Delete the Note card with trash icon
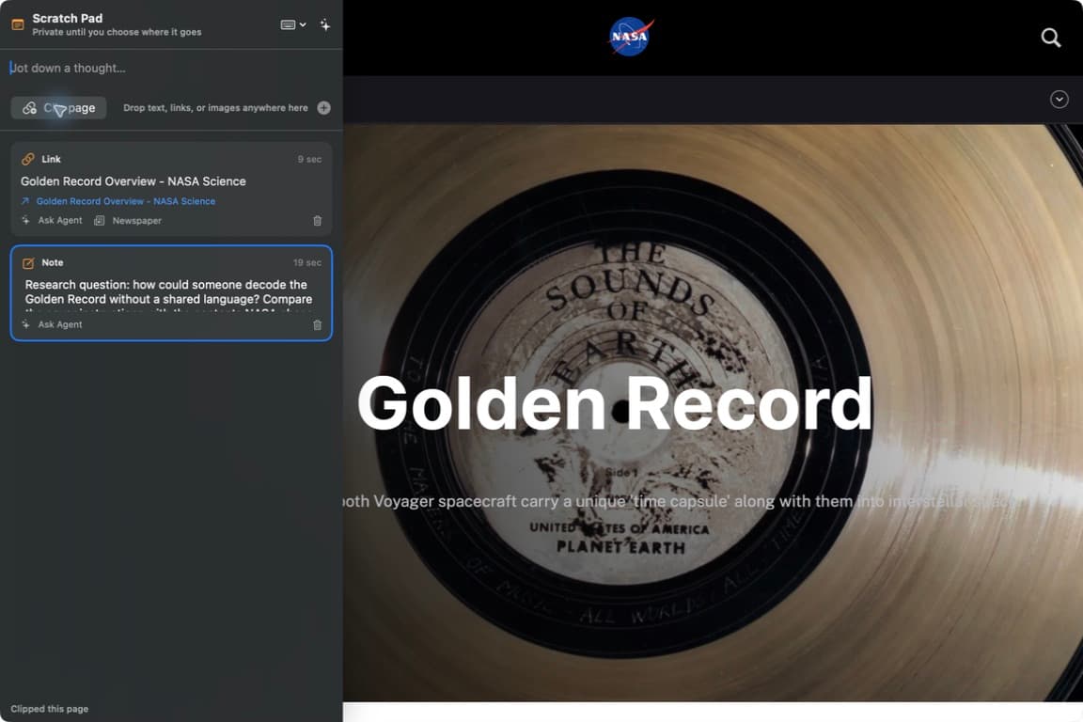Screen dimensions: 1083x722 point(318,324)
